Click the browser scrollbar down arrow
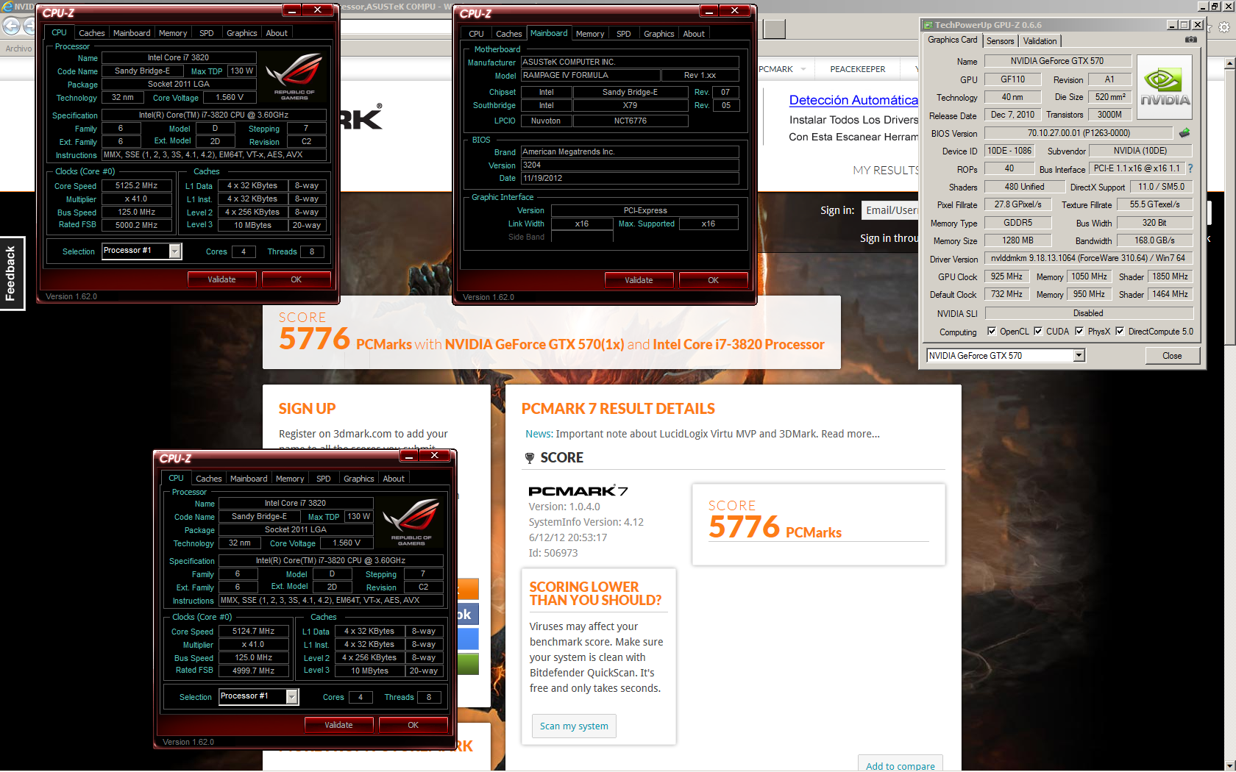Viewport: 1236px width, 772px height. 1229,765
